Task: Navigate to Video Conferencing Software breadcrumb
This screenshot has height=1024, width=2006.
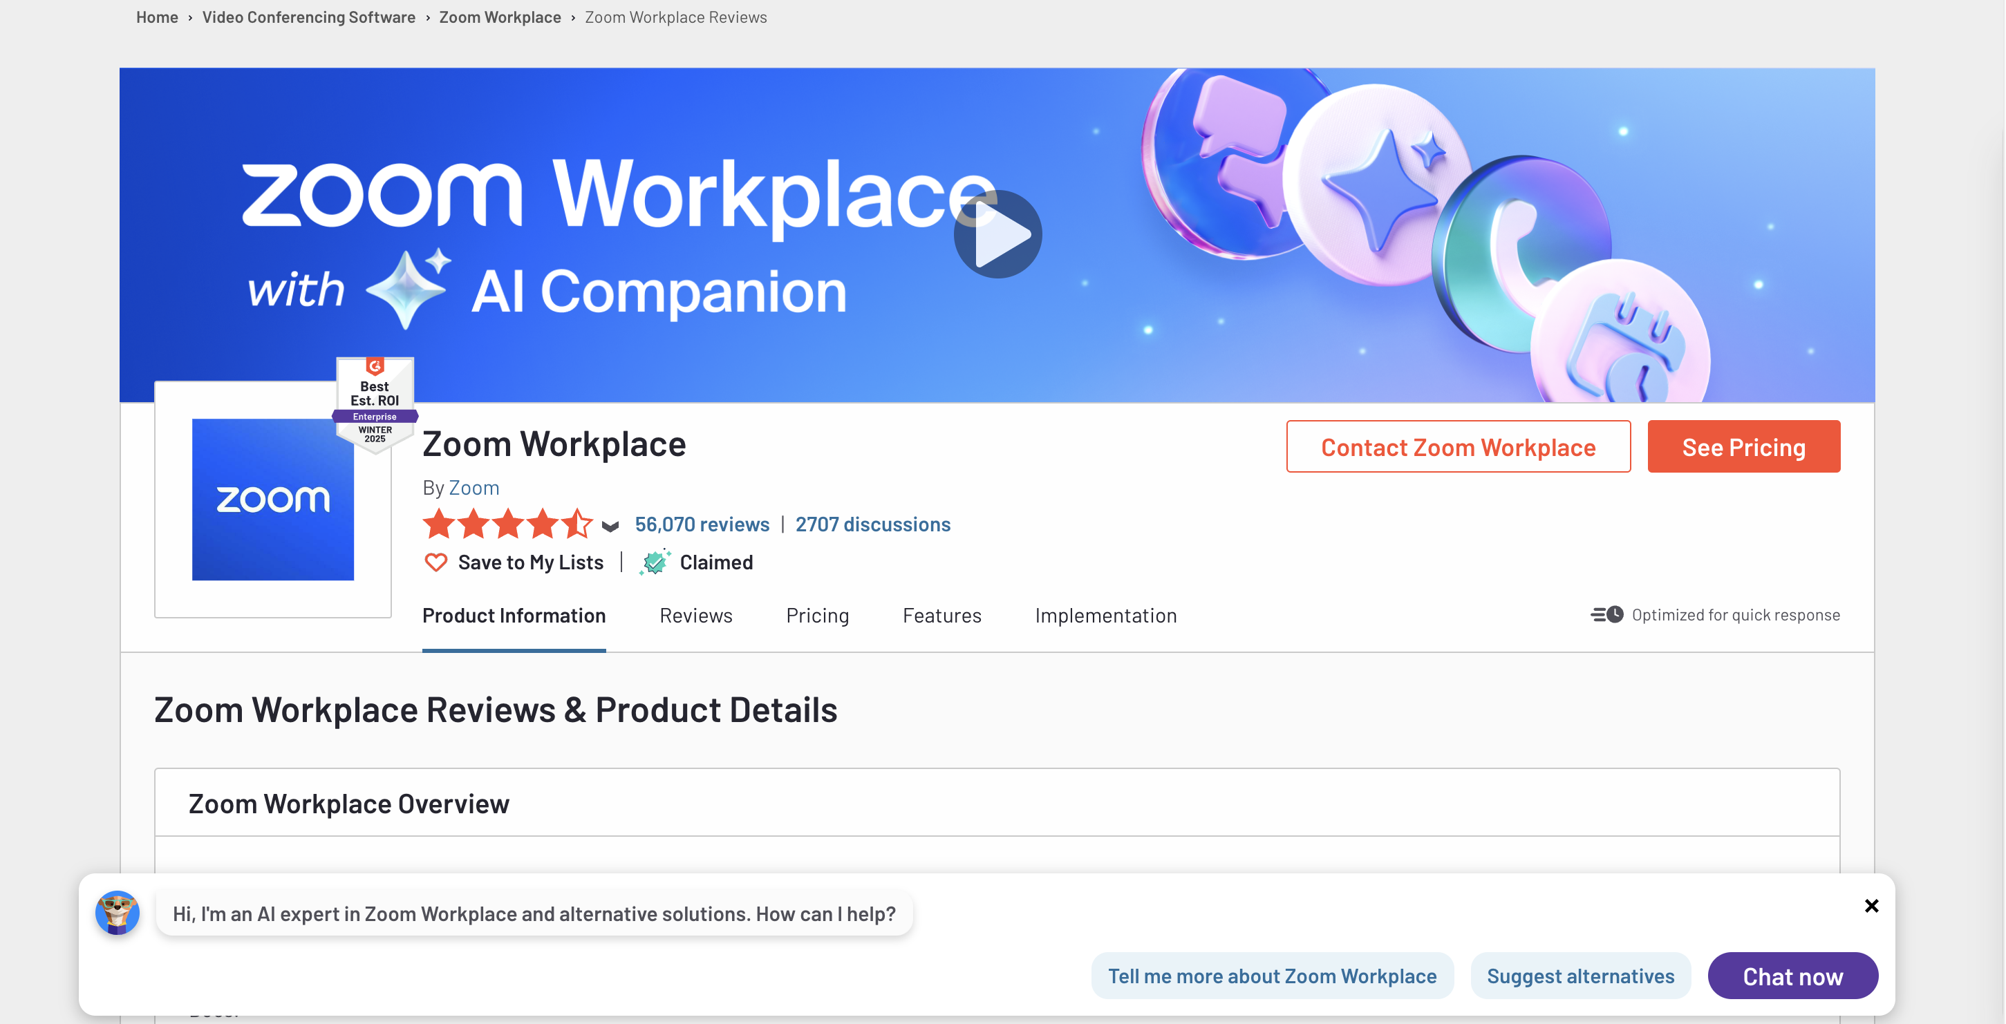Action: coord(308,17)
